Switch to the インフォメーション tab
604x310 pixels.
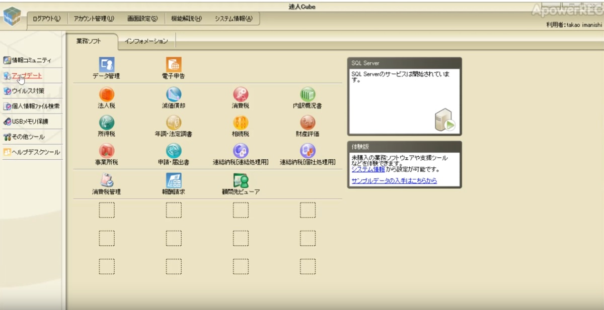coord(146,41)
